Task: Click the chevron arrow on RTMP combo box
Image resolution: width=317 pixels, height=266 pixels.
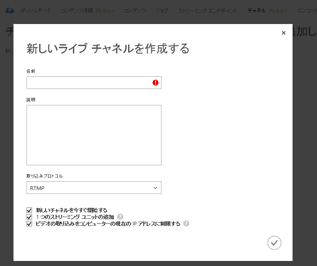Action: pos(155,188)
